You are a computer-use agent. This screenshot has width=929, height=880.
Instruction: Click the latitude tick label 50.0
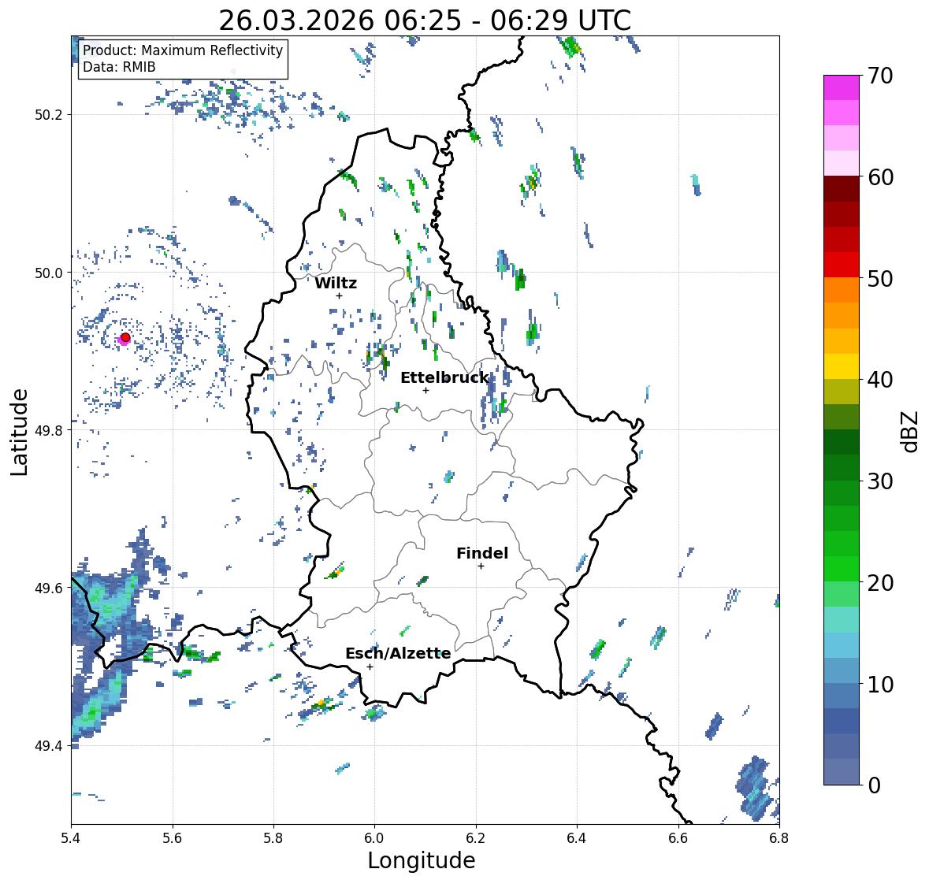(49, 273)
